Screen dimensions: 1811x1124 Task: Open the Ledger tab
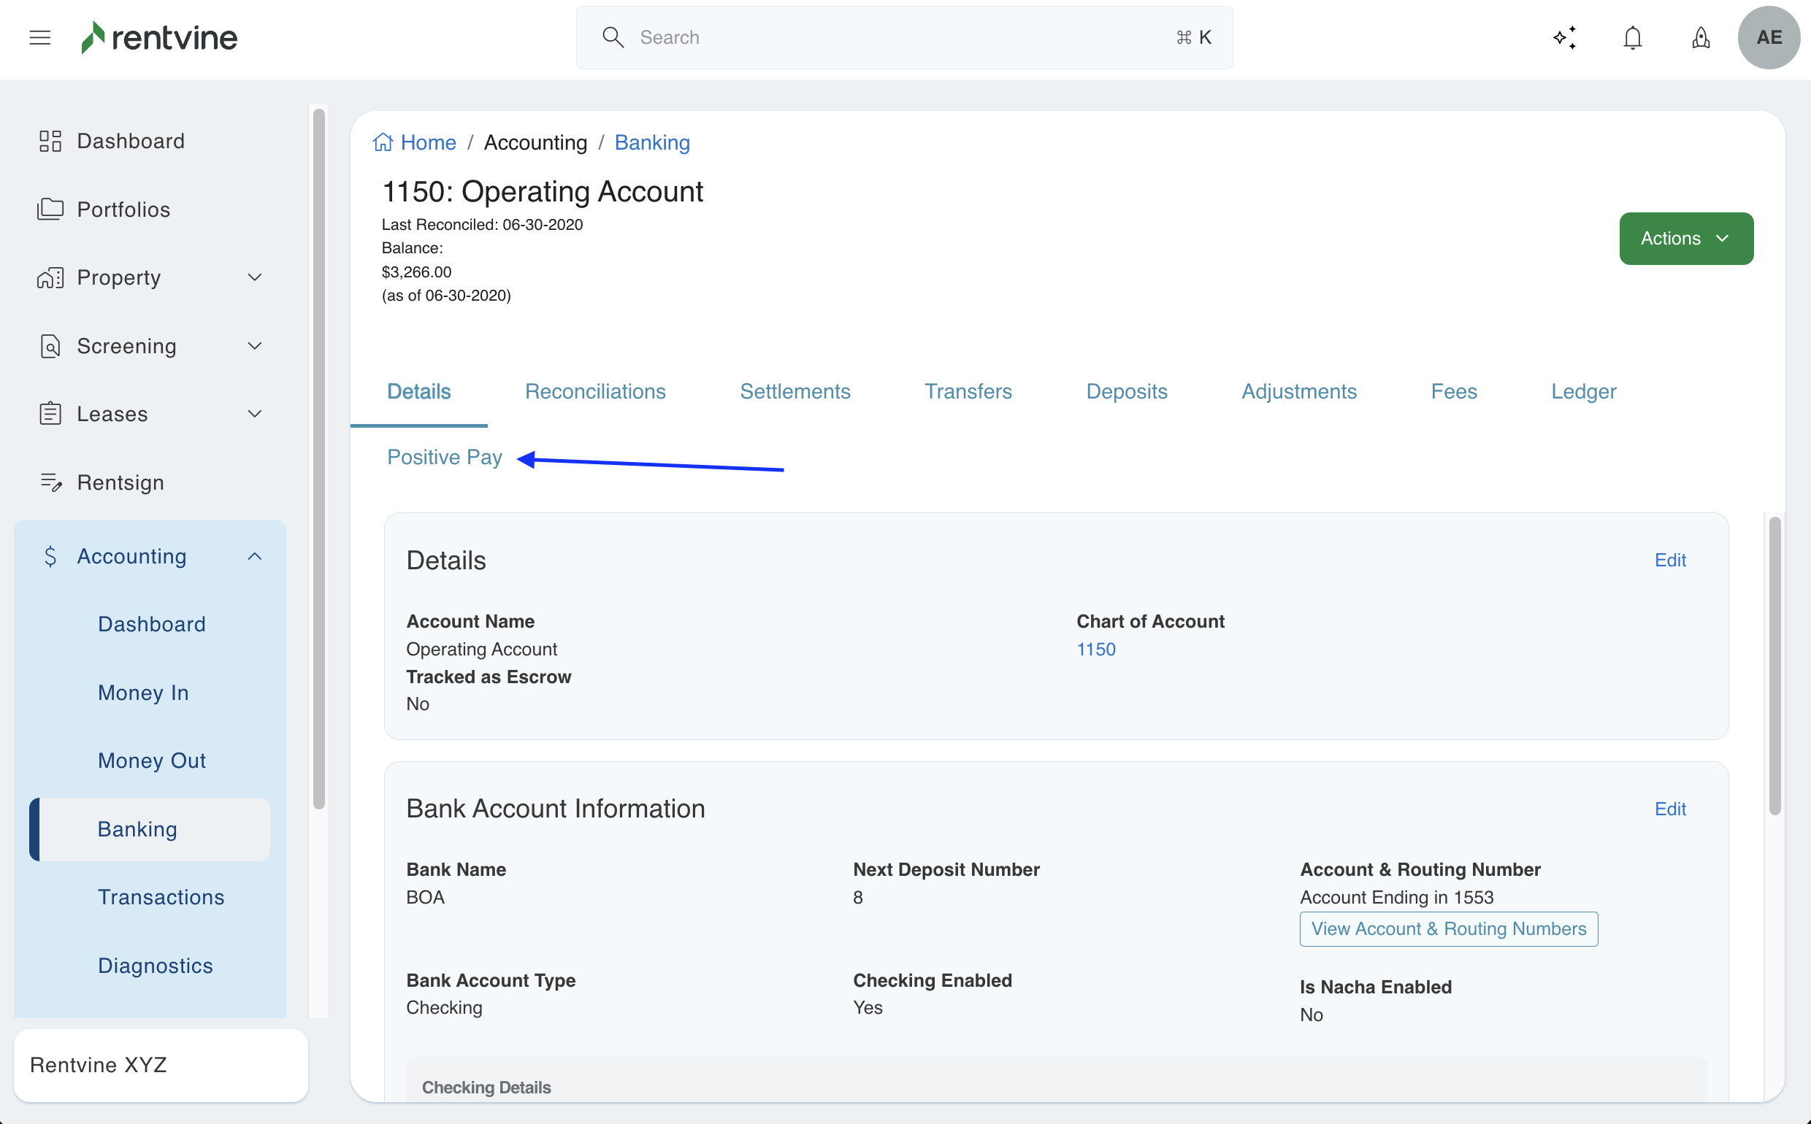[x=1582, y=392]
